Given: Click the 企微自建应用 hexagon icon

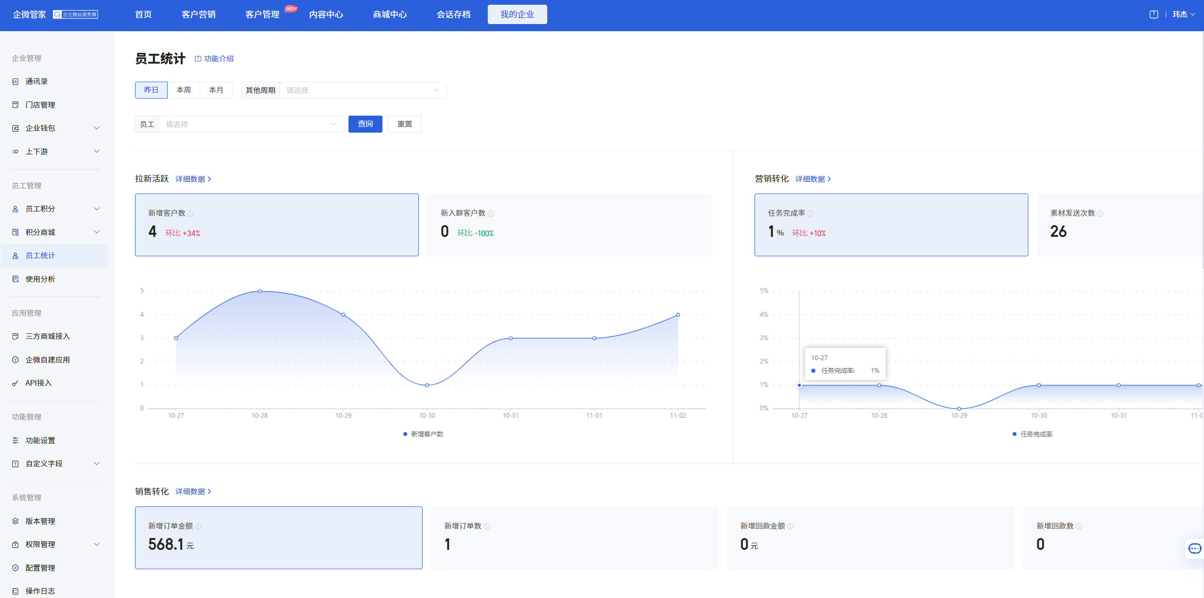Looking at the screenshot, I should click(15, 360).
